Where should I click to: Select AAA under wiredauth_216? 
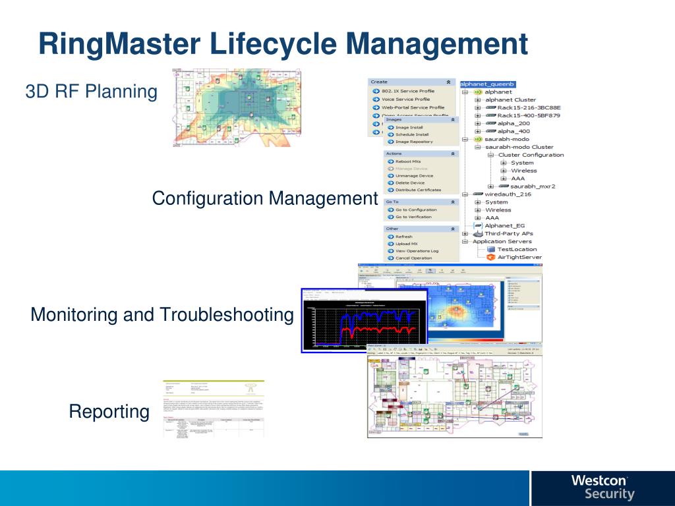click(x=492, y=218)
